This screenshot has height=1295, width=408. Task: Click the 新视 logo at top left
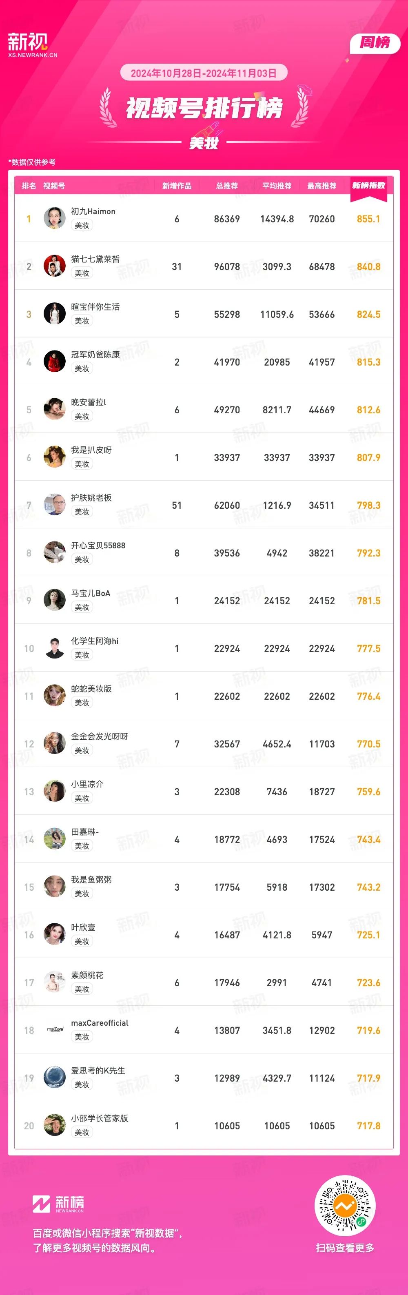33,45
